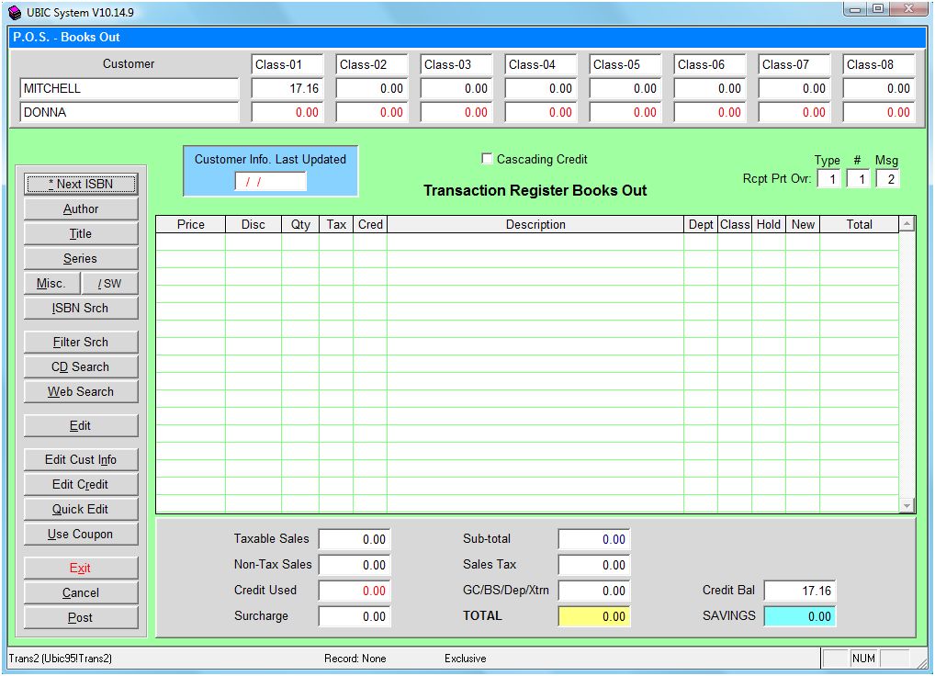Click the scroll up arrow of the transaction grid
Image resolution: width=935 pixels, height=676 pixels.
click(x=907, y=224)
